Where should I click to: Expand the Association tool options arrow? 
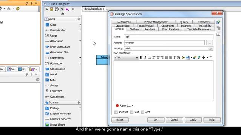coord(80,41)
